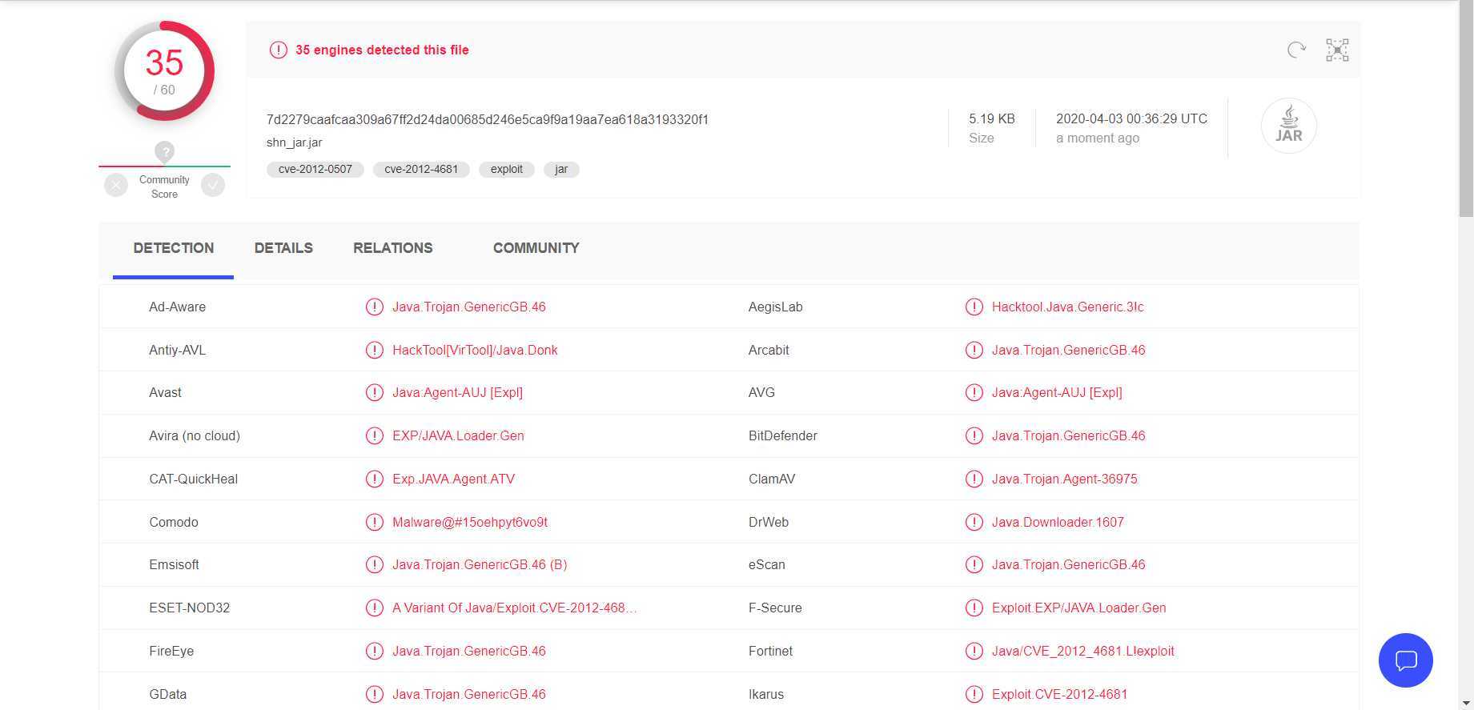Image resolution: width=1474 pixels, height=710 pixels.
Task: Click 'HackTool[VirTool]/Java.Donk' detection name
Action: click(x=475, y=350)
